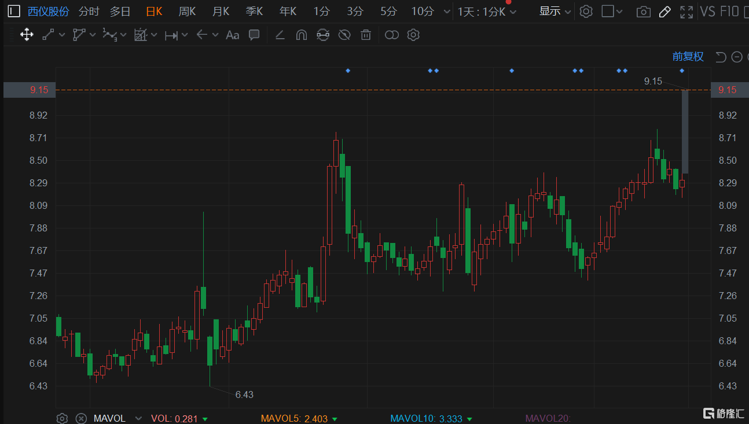Expand the trend line tool options arrow
749x424 pixels.
pos(62,35)
